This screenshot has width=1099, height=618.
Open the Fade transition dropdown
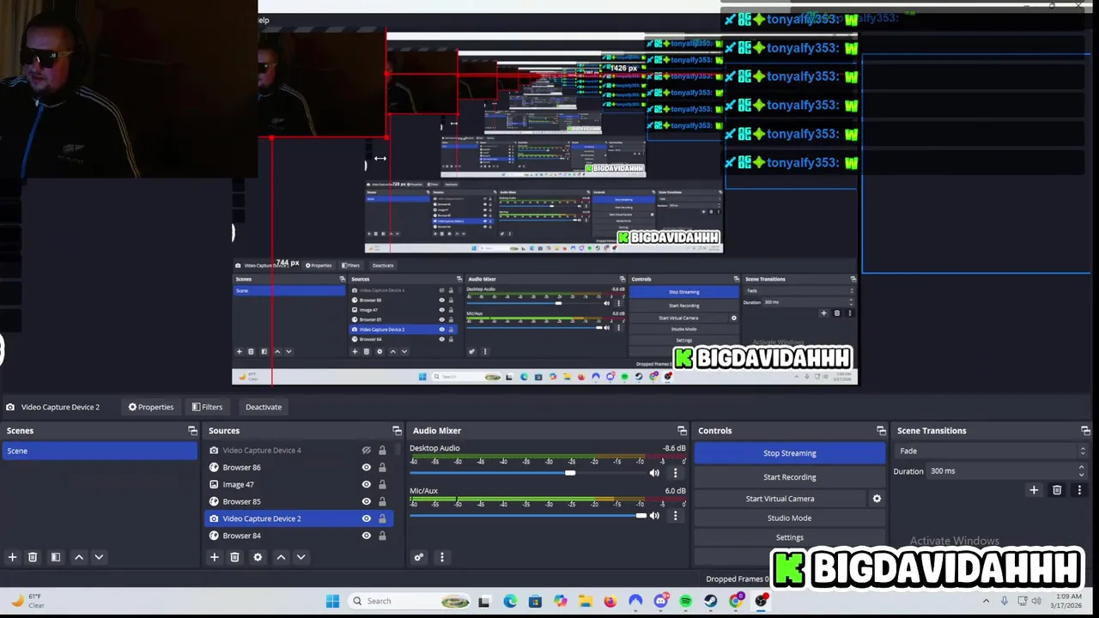click(x=992, y=451)
